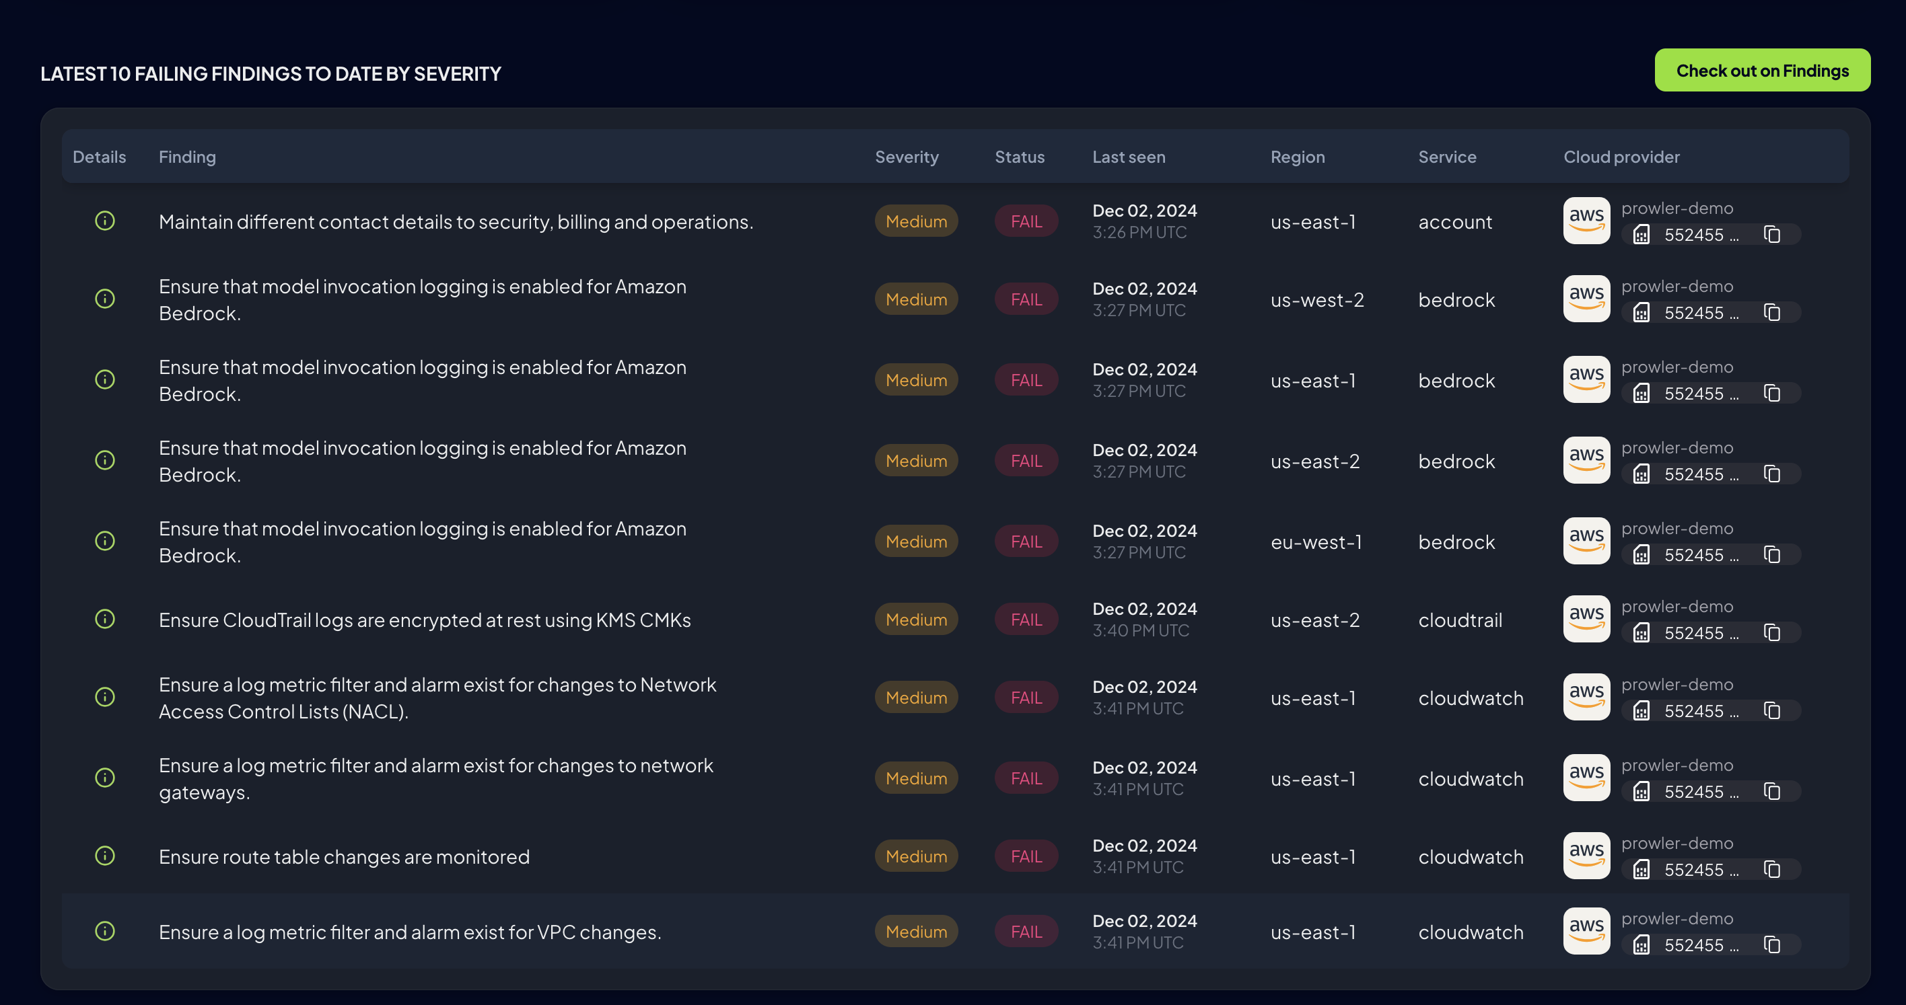Screen dimensions: 1906x1005
Task: Copy account ID in VPC changes row
Action: (1771, 945)
